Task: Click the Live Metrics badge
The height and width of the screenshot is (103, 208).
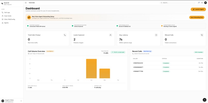Action: pyautogui.click(x=50, y=51)
